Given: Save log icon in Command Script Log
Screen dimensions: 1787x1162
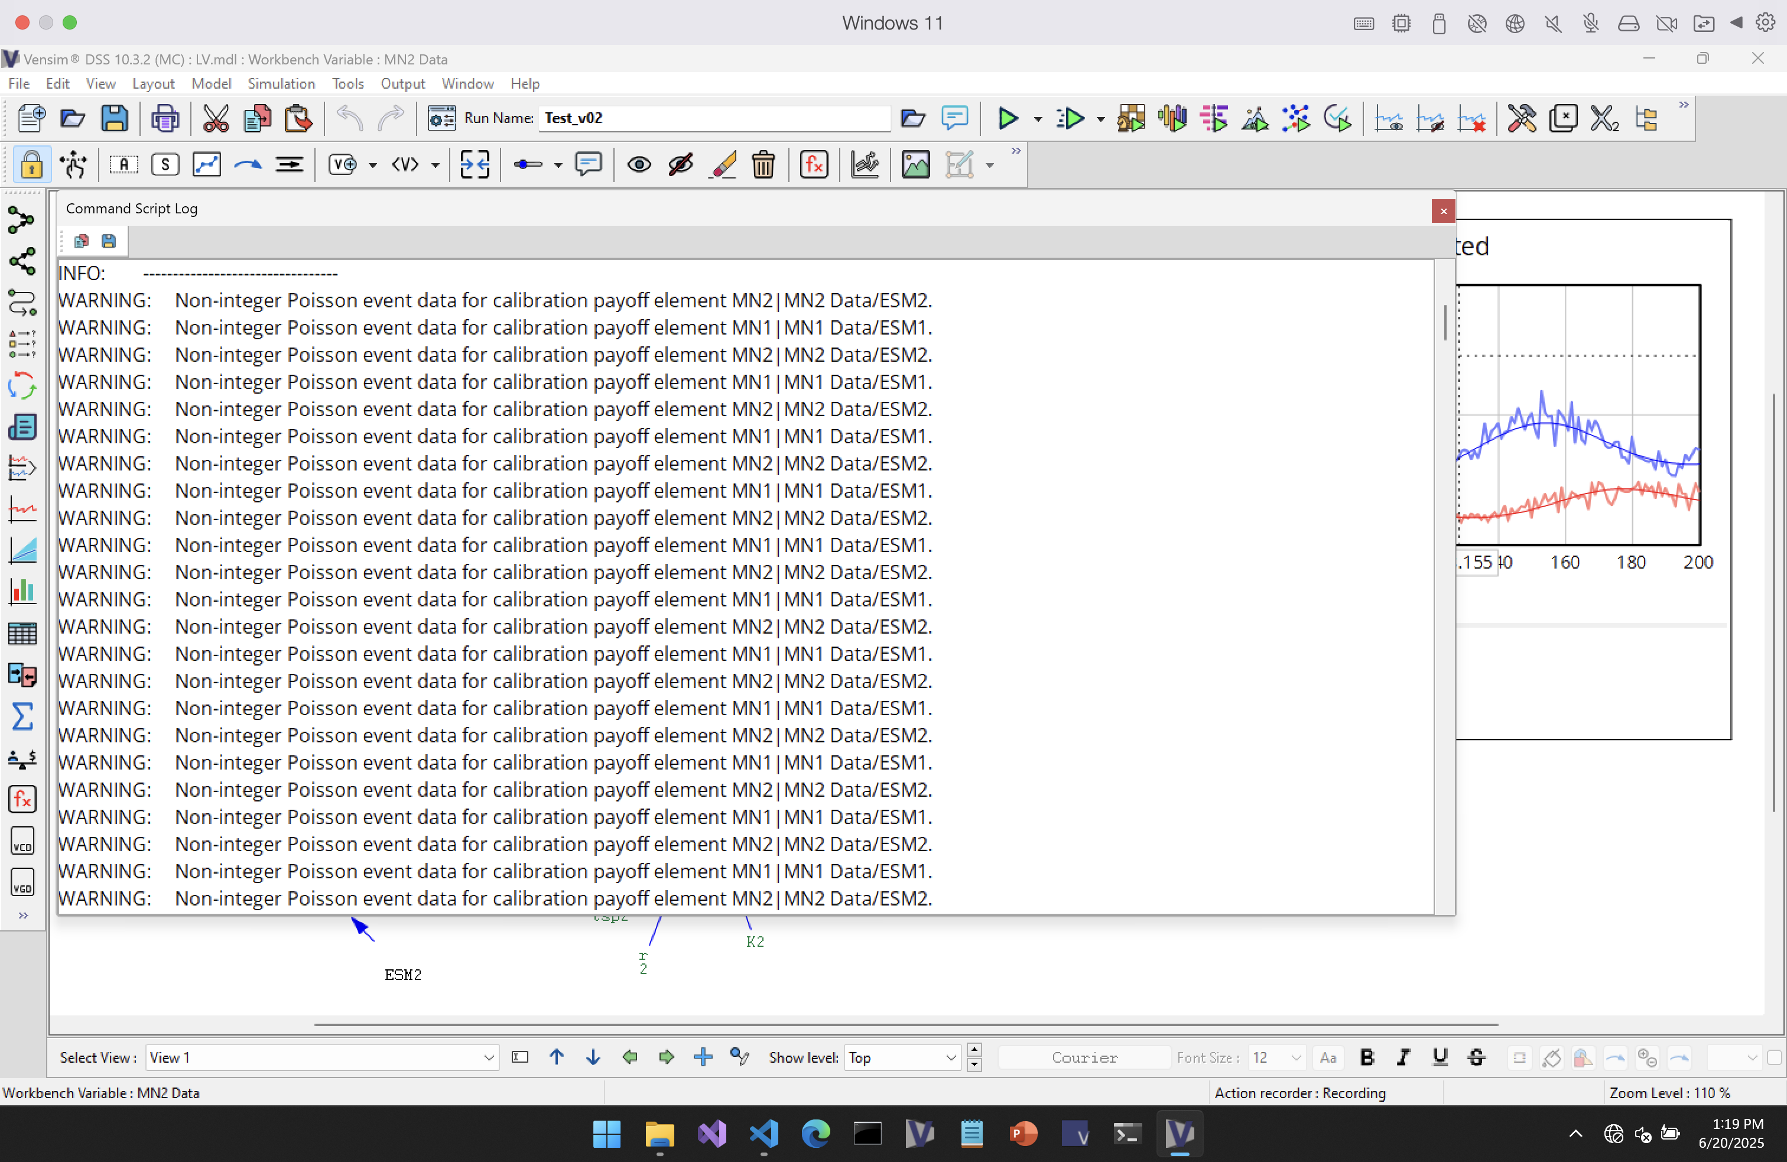Looking at the screenshot, I should coord(108,241).
